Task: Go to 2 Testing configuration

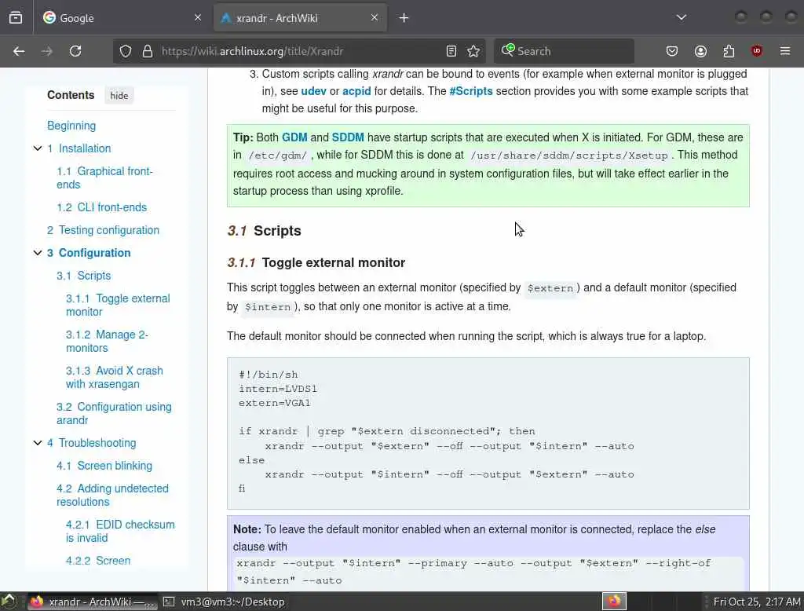Action: click(103, 230)
